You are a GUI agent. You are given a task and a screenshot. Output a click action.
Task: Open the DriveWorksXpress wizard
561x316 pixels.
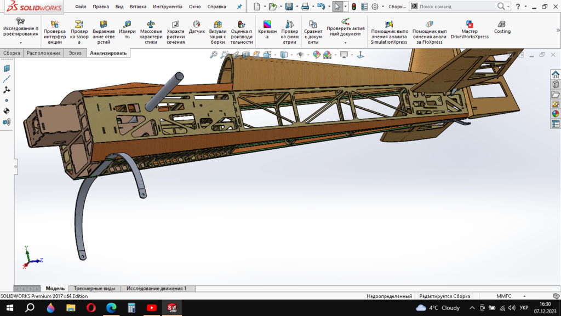point(470,30)
